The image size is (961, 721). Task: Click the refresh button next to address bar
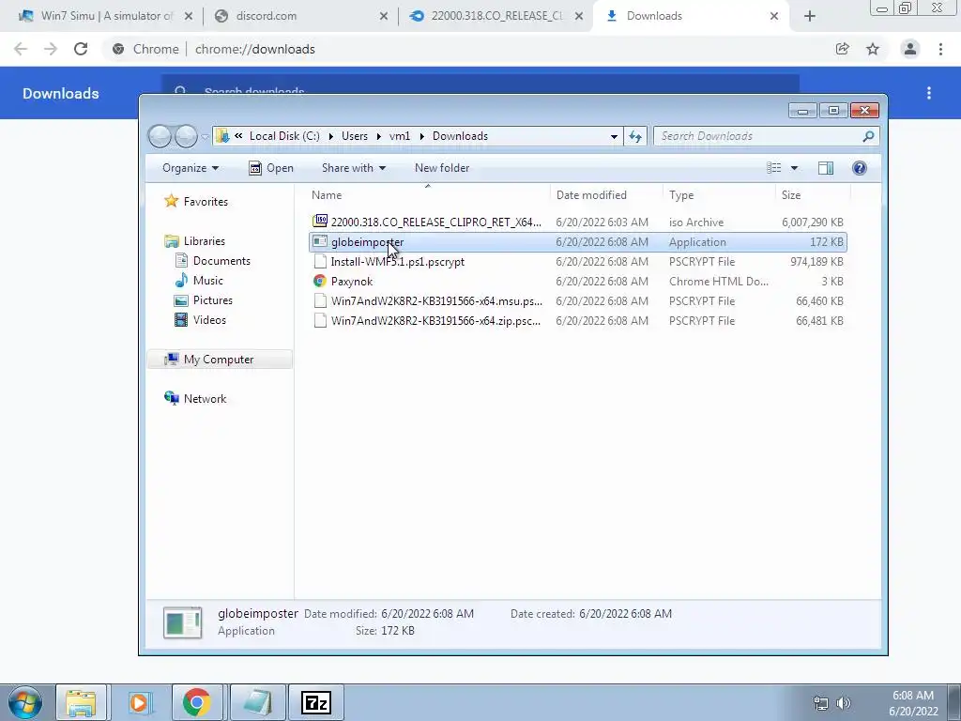pos(635,136)
